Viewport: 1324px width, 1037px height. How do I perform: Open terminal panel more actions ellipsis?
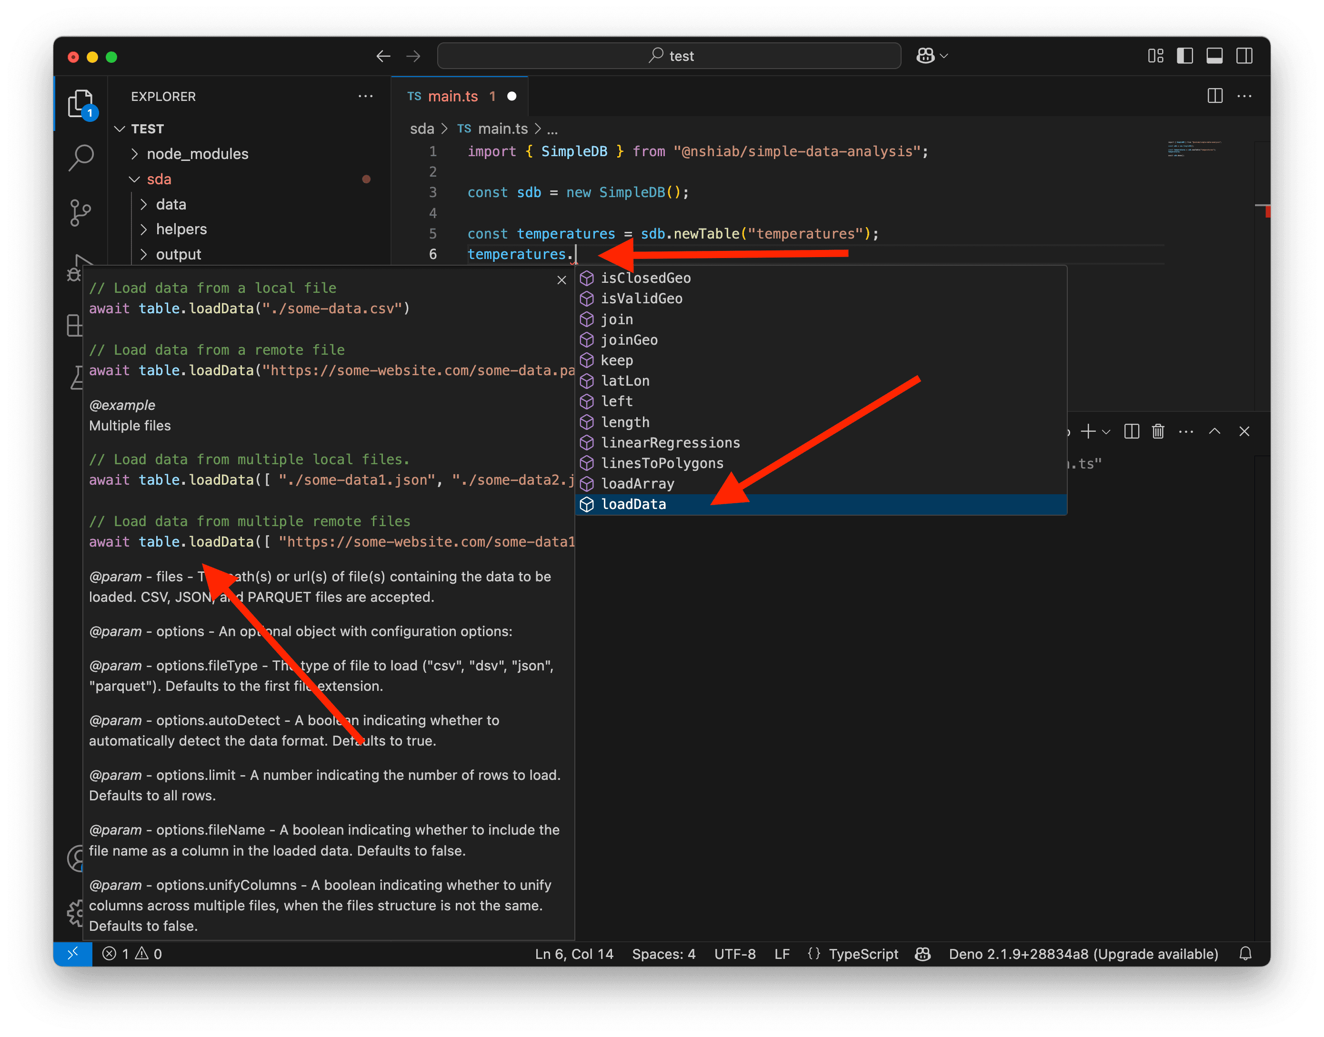[1186, 431]
